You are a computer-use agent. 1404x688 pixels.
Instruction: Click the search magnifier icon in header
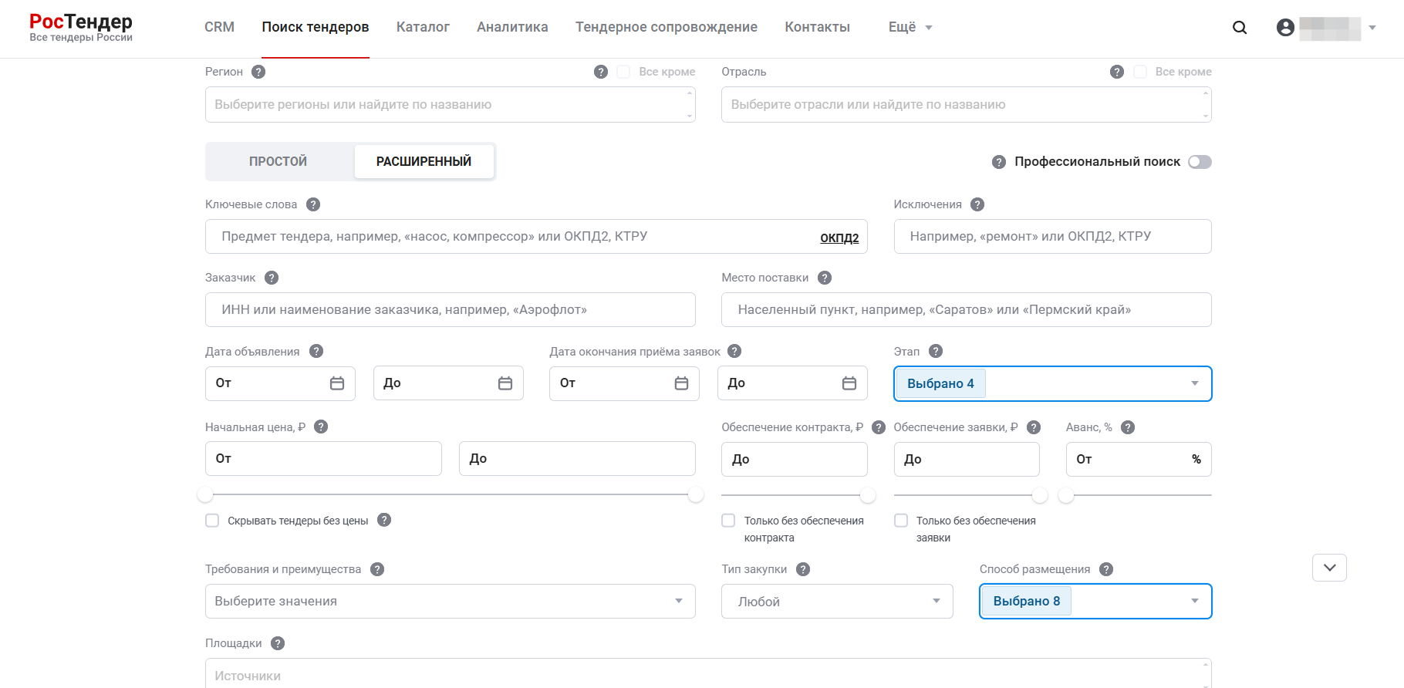click(x=1240, y=28)
